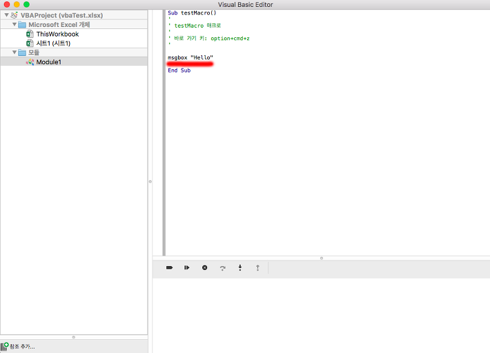Click the Step Out debug icon
The image size is (490, 353).
point(258,267)
